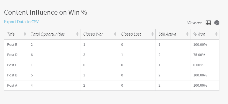Click the 75.00% value for Post D

point(199,55)
